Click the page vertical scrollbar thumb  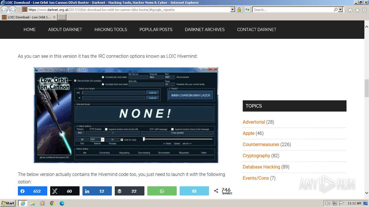click(367, 88)
